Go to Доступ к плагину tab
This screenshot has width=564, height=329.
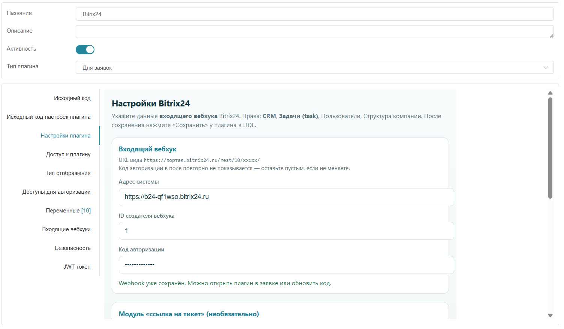68,154
